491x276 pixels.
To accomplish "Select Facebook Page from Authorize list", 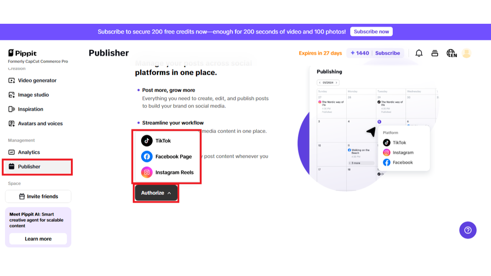I will [x=173, y=156].
